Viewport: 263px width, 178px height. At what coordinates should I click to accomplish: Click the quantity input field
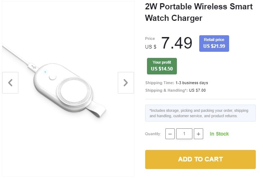(184, 134)
